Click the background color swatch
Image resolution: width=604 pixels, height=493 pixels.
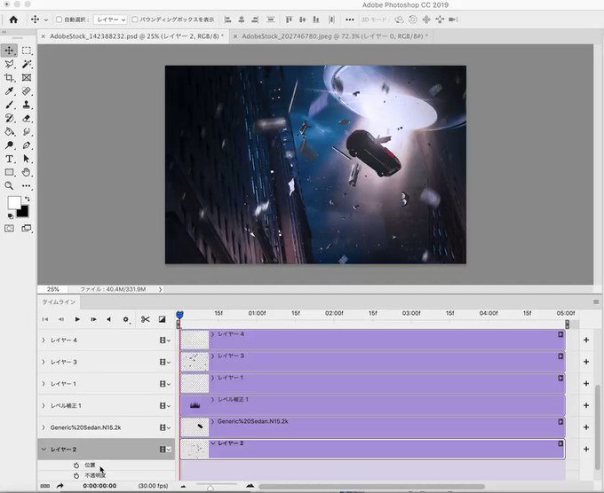(23, 212)
